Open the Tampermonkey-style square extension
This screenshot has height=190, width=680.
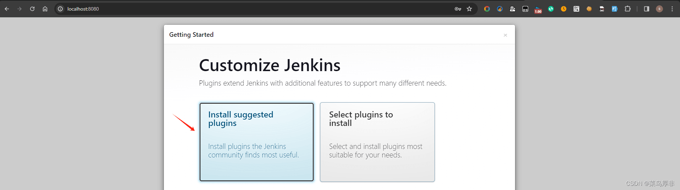click(525, 9)
